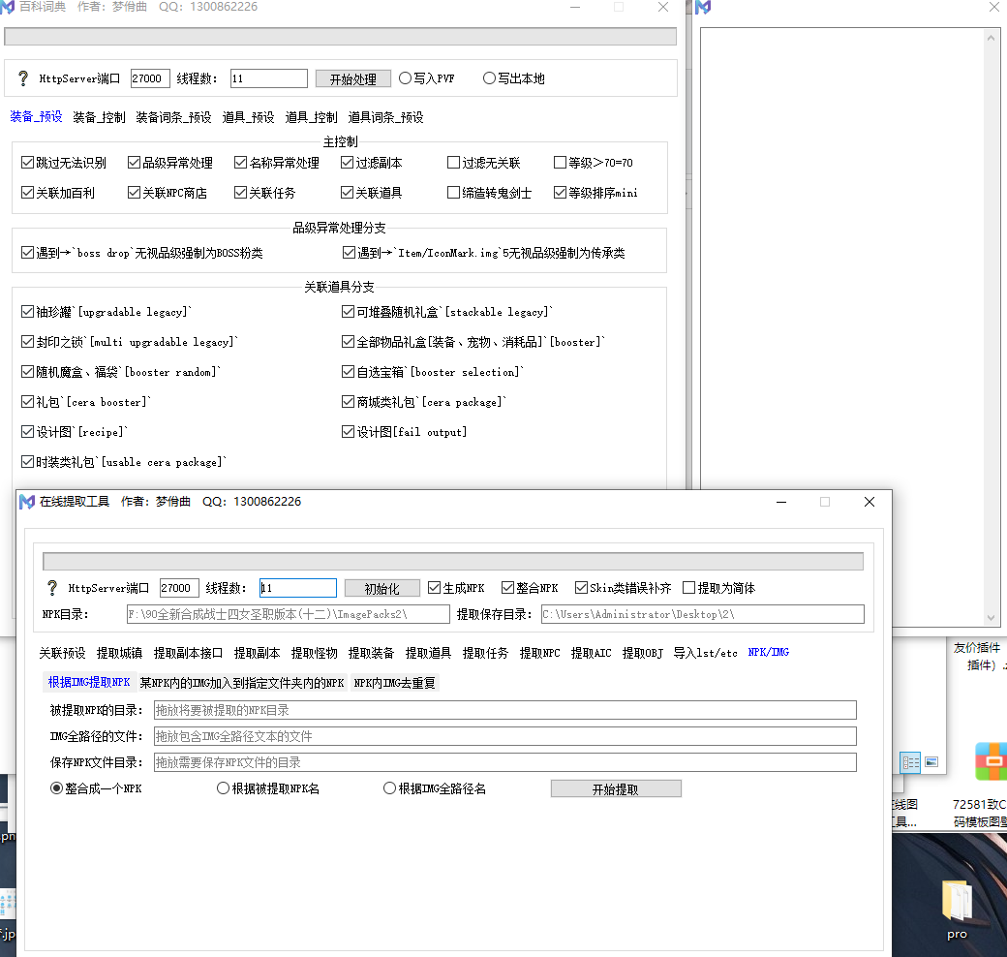This screenshot has height=957, width=1007.
Task: Click the details view icon in explorer window
Action: click(x=911, y=762)
